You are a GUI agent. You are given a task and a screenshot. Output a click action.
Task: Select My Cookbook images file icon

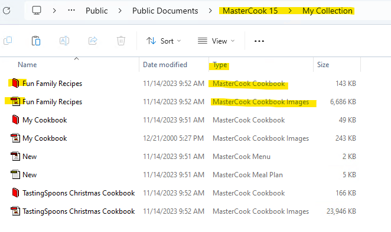point(15,138)
